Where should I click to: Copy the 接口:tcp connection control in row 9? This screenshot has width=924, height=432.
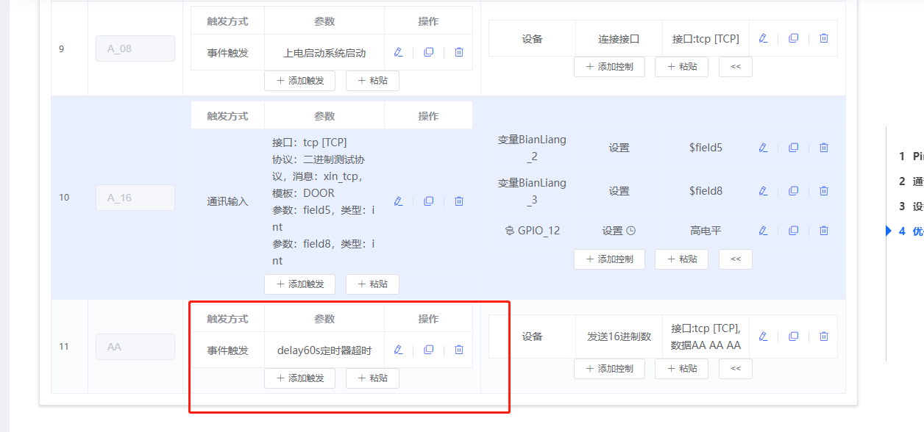(793, 37)
